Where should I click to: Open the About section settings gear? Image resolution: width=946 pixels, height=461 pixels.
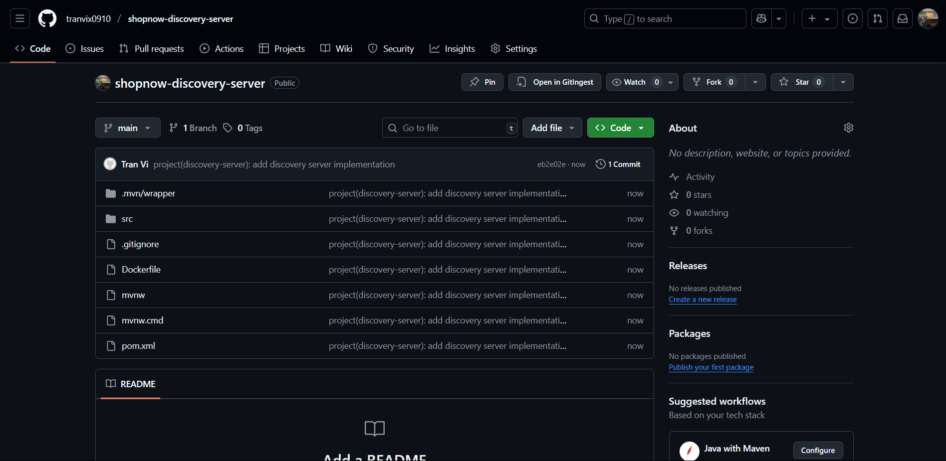pyautogui.click(x=848, y=128)
